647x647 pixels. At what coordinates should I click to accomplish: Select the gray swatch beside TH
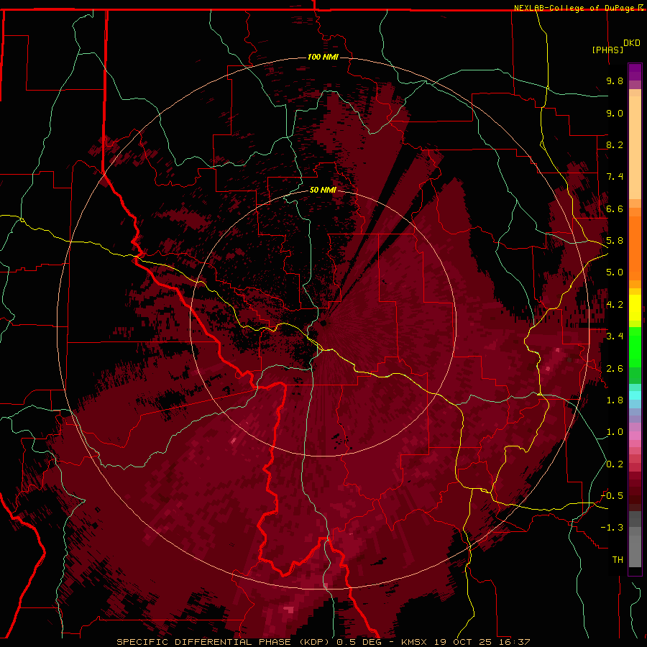tap(635, 551)
